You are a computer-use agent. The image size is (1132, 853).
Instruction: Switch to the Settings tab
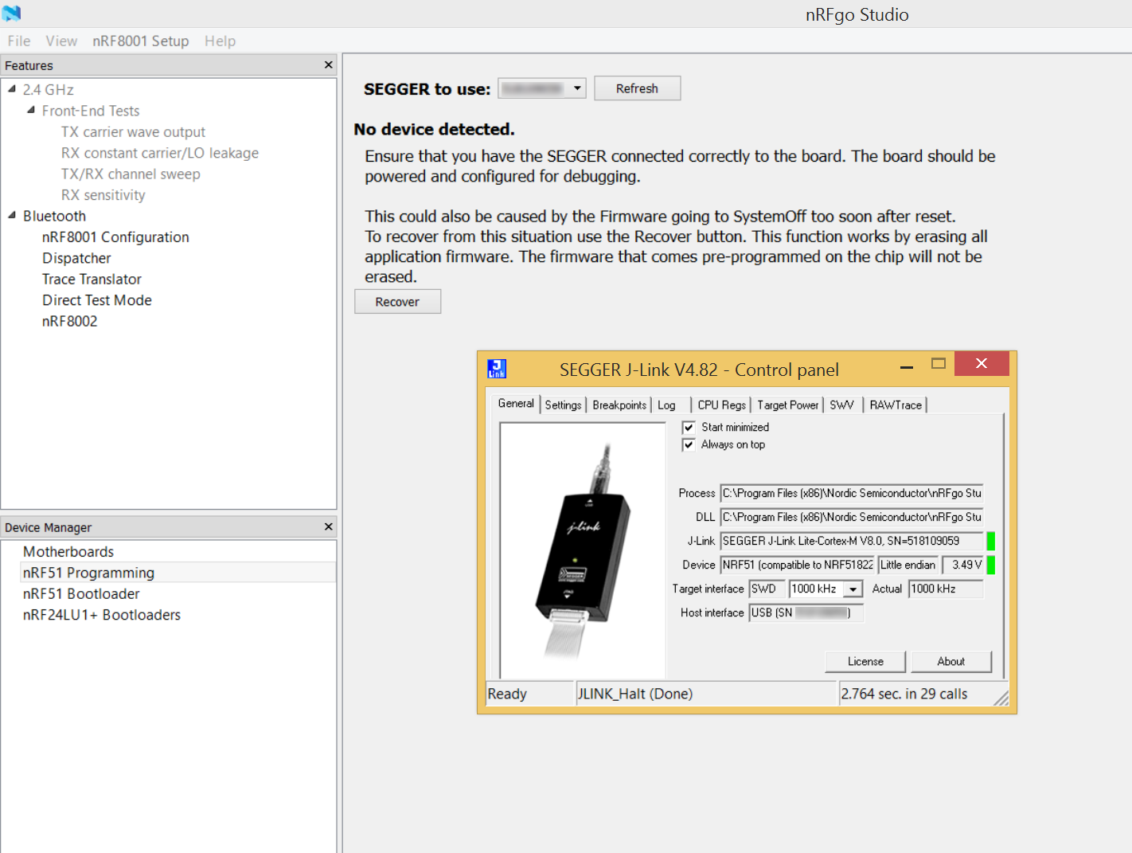tap(563, 405)
